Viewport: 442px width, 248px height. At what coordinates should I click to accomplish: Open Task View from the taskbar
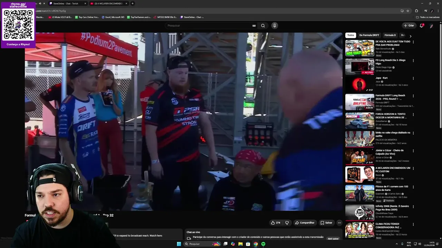pyautogui.click(x=225, y=244)
